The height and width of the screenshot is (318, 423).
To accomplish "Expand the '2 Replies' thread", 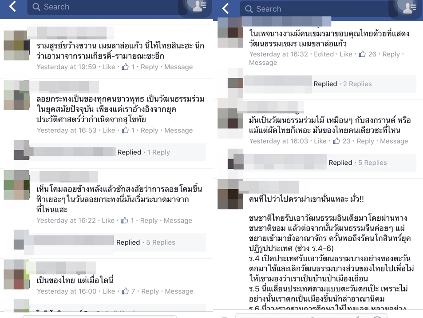I will point(357,84).
